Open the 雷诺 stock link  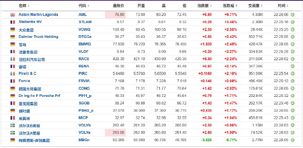pyautogui.click(x=22, y=67)
